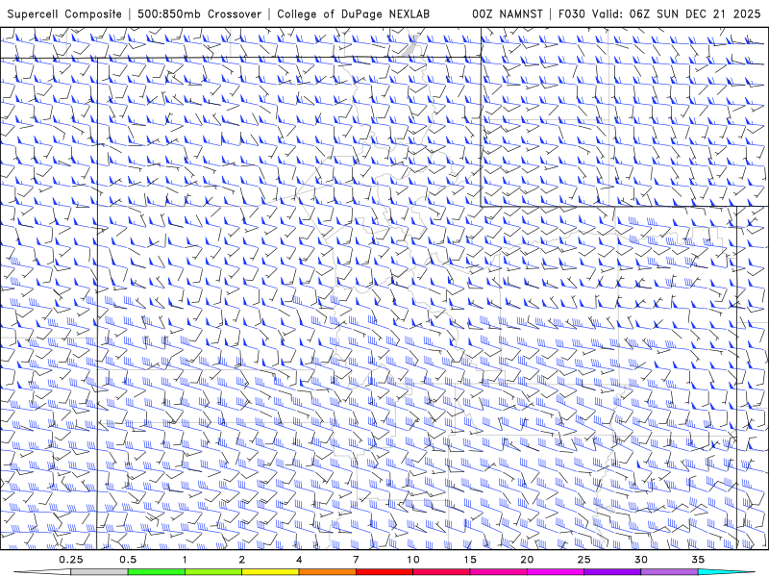Screen dimensions: 769x577
Task: Click the '0.5' legend value
Action: pyautogui.click(x=128, y=560)
